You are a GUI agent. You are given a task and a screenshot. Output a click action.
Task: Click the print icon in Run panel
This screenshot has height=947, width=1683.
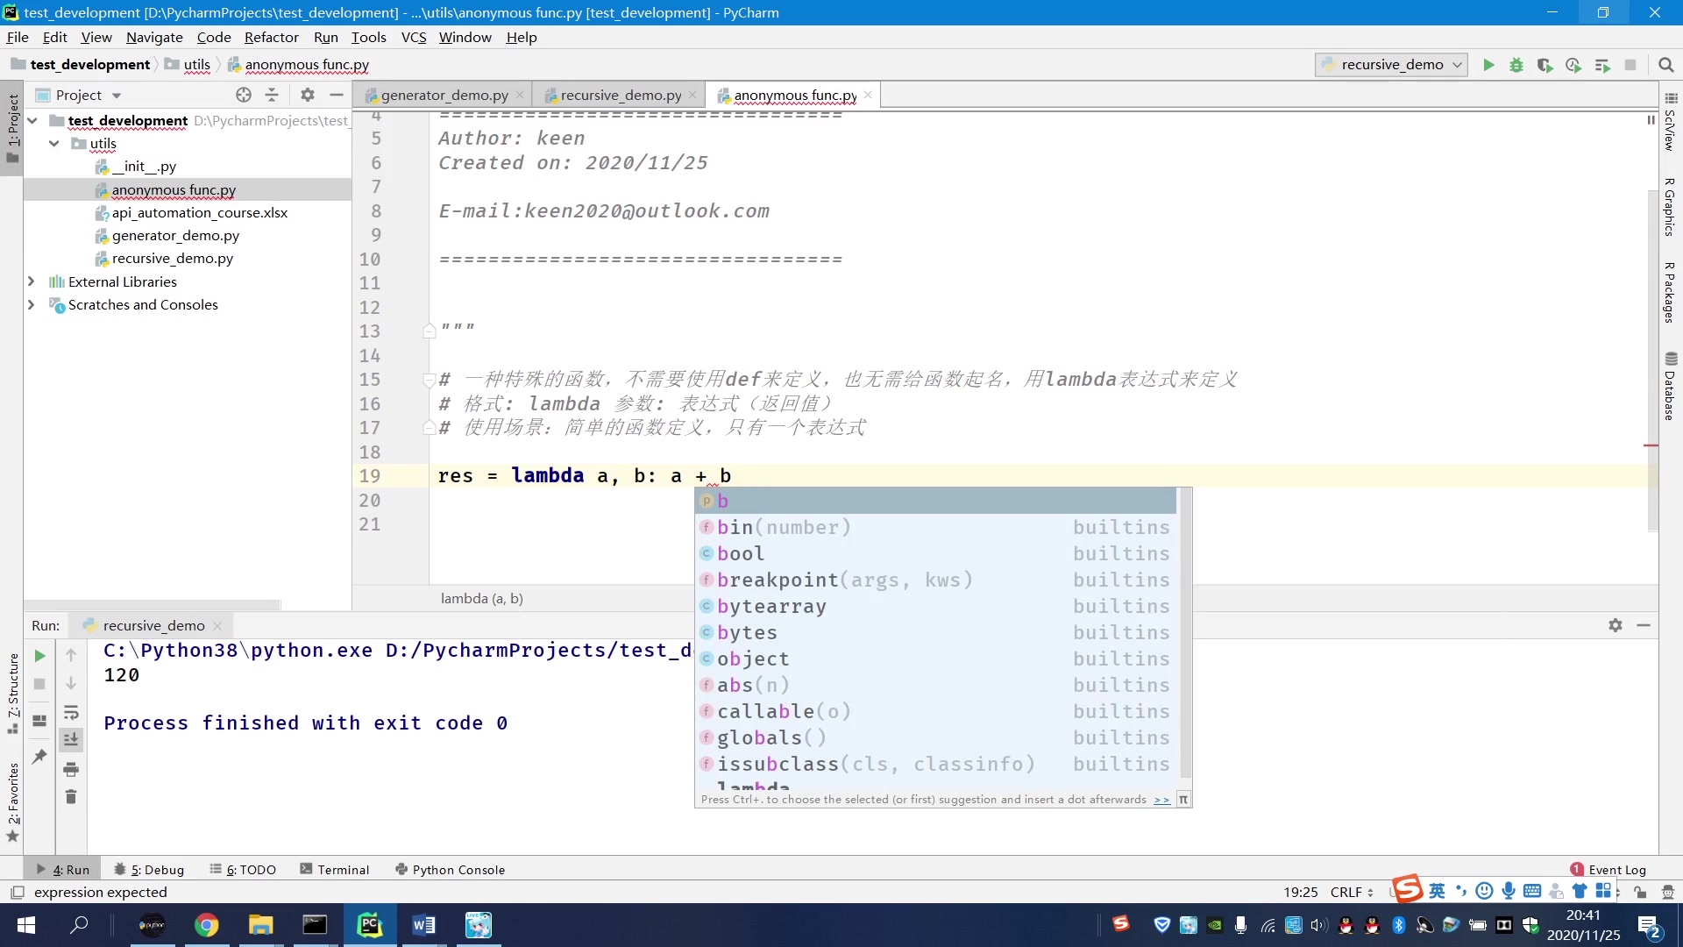[x=71, y=770]
